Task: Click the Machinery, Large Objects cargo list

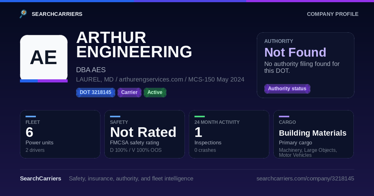Action: [308, 152]
